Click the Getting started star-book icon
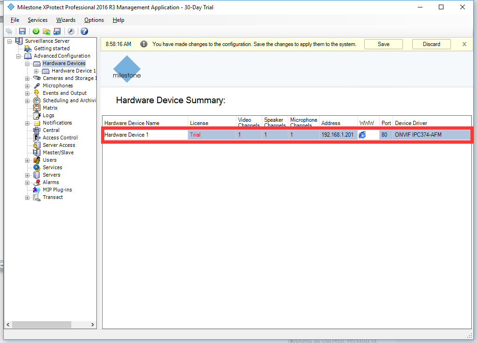Viewport: 477px width, 343px height. coord(27,48)
